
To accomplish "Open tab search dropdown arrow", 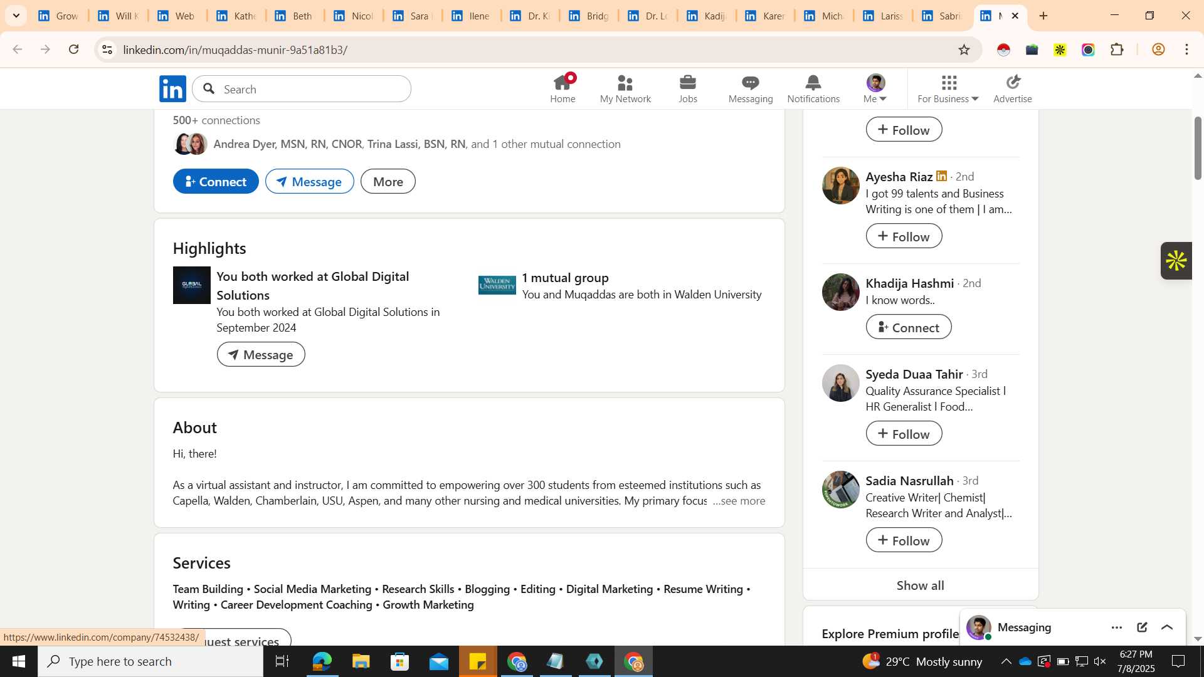I will 16,16.
